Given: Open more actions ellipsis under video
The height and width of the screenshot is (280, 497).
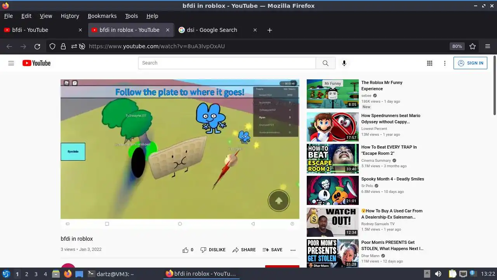Looking at the screenshot, I should 293,250.
